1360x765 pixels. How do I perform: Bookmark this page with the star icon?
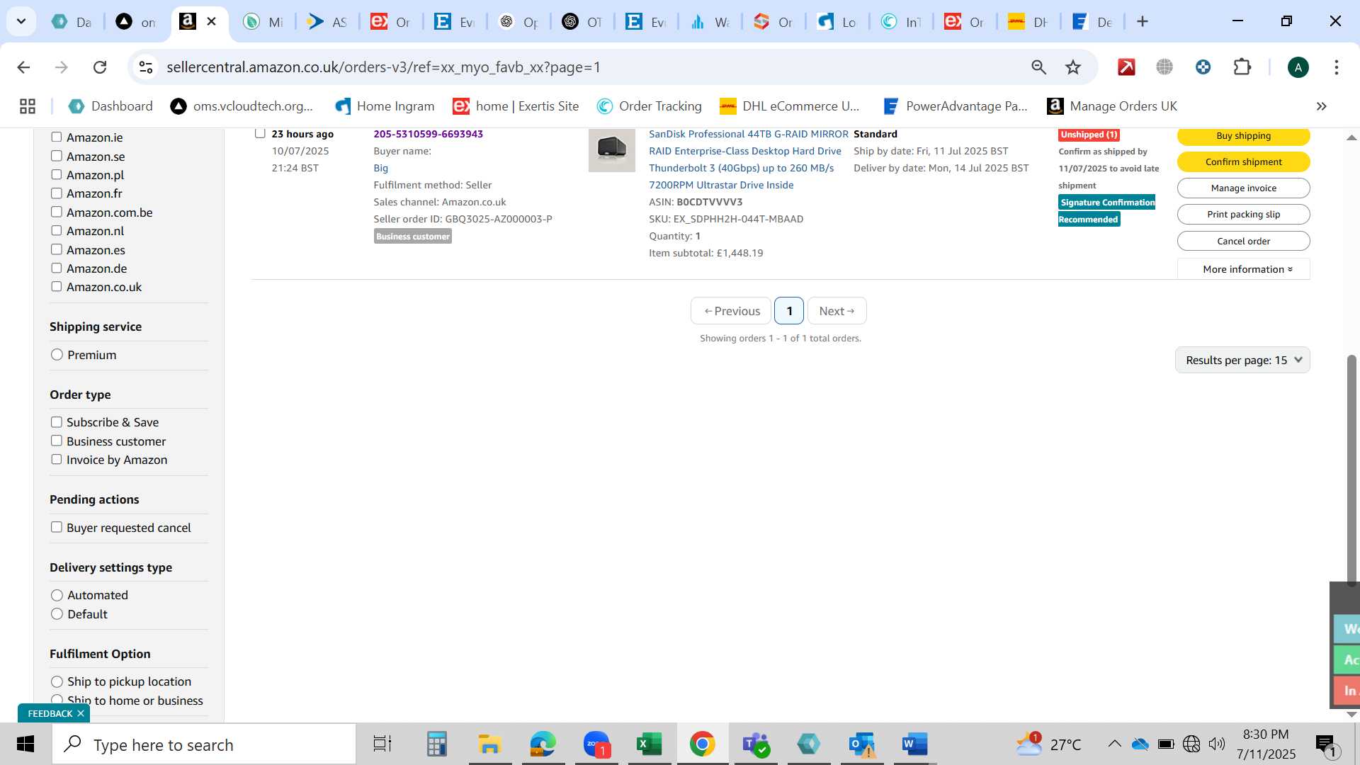(x=1073, y=67)
